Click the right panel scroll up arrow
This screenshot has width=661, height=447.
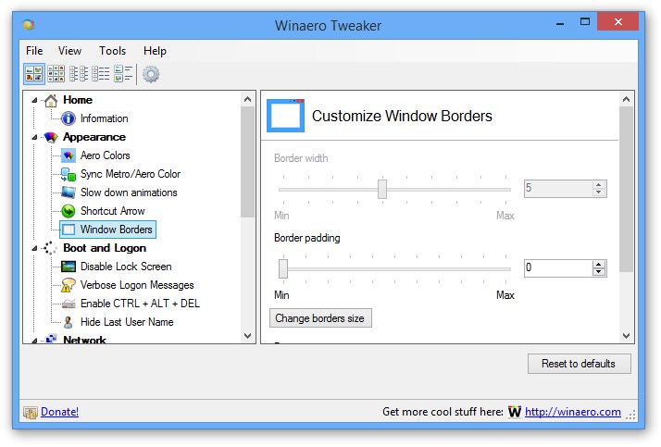(x=626, y=99)
